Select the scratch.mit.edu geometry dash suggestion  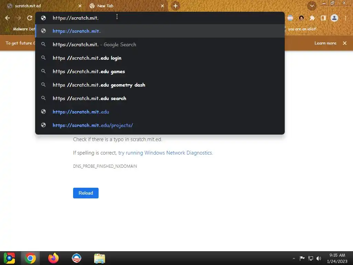click(x=160, y=85)
